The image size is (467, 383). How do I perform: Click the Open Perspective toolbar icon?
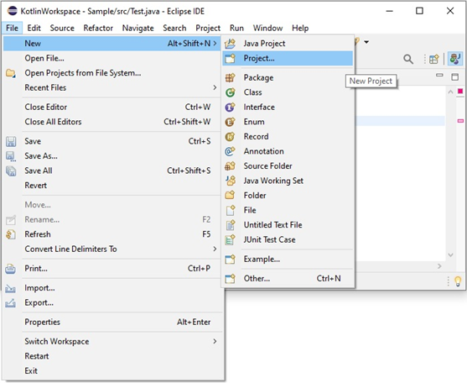(x=434, y=59)
